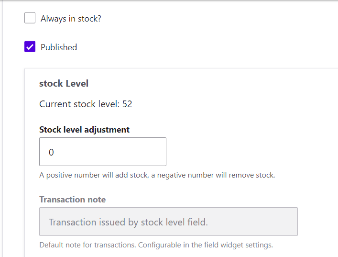This screenshot has height=257, width=338.
Task: Click the "Transaction issued by stock level field." text
Action: tap(128, 222)
